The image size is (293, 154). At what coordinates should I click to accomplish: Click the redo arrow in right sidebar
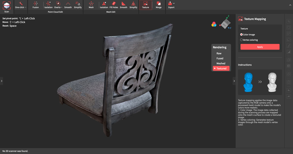point(289,96)
